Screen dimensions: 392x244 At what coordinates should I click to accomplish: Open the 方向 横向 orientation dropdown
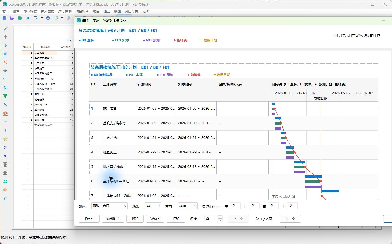point(188,206)
